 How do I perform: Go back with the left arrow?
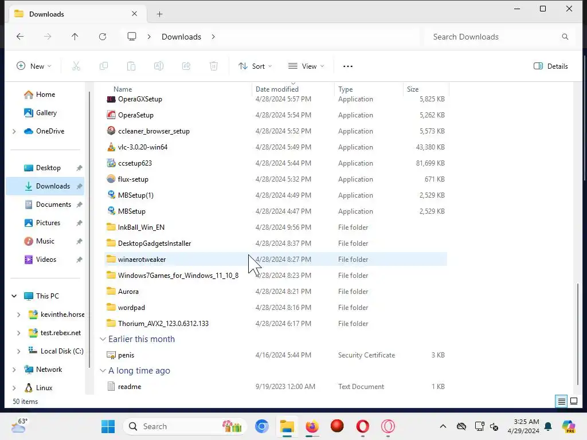coord(20,37)
